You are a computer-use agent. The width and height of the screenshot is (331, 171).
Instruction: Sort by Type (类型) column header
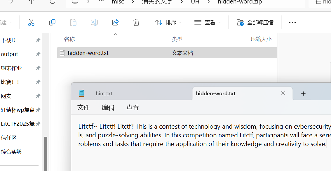click(177, 39)
